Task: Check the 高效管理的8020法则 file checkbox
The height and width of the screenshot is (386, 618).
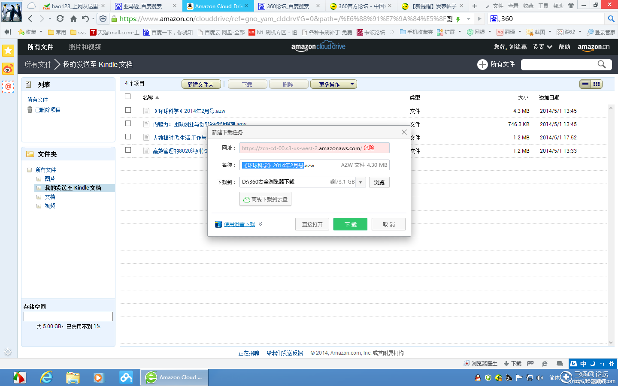Action: [128, 150]
